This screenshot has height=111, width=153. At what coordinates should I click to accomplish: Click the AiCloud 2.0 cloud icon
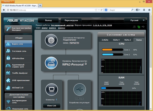(8, 88)
